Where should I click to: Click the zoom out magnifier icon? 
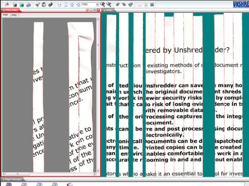110,4
